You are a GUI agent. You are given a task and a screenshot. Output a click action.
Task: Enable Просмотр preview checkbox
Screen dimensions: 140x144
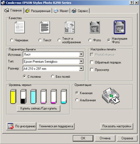92,70
